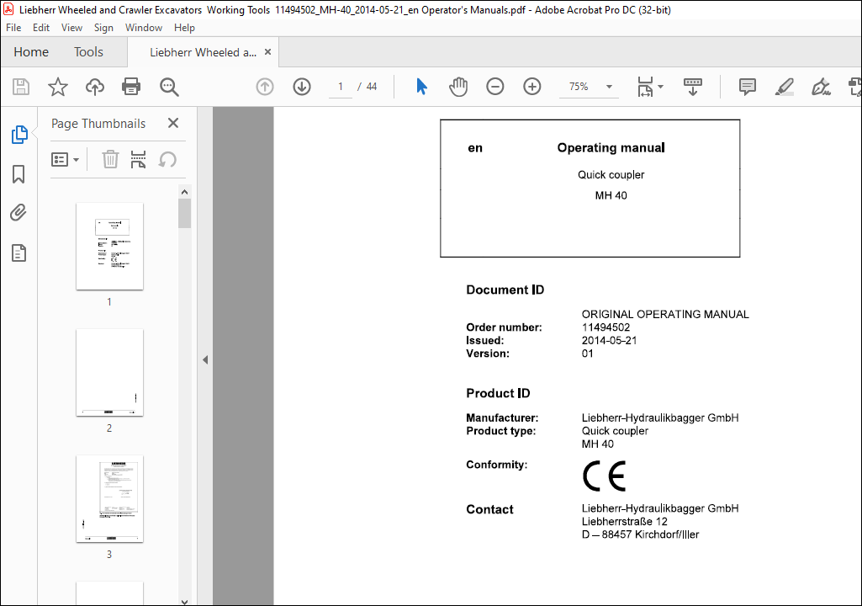Choose the Selection arrow tool

[x=421, y=87]
